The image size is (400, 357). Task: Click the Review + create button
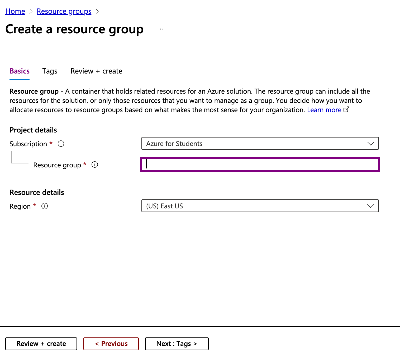pyautogui.click(x=41, y=344)
